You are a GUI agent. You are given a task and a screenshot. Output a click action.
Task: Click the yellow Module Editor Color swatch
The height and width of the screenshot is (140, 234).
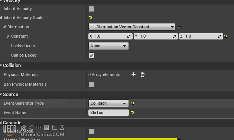click(x=133, y=139)
